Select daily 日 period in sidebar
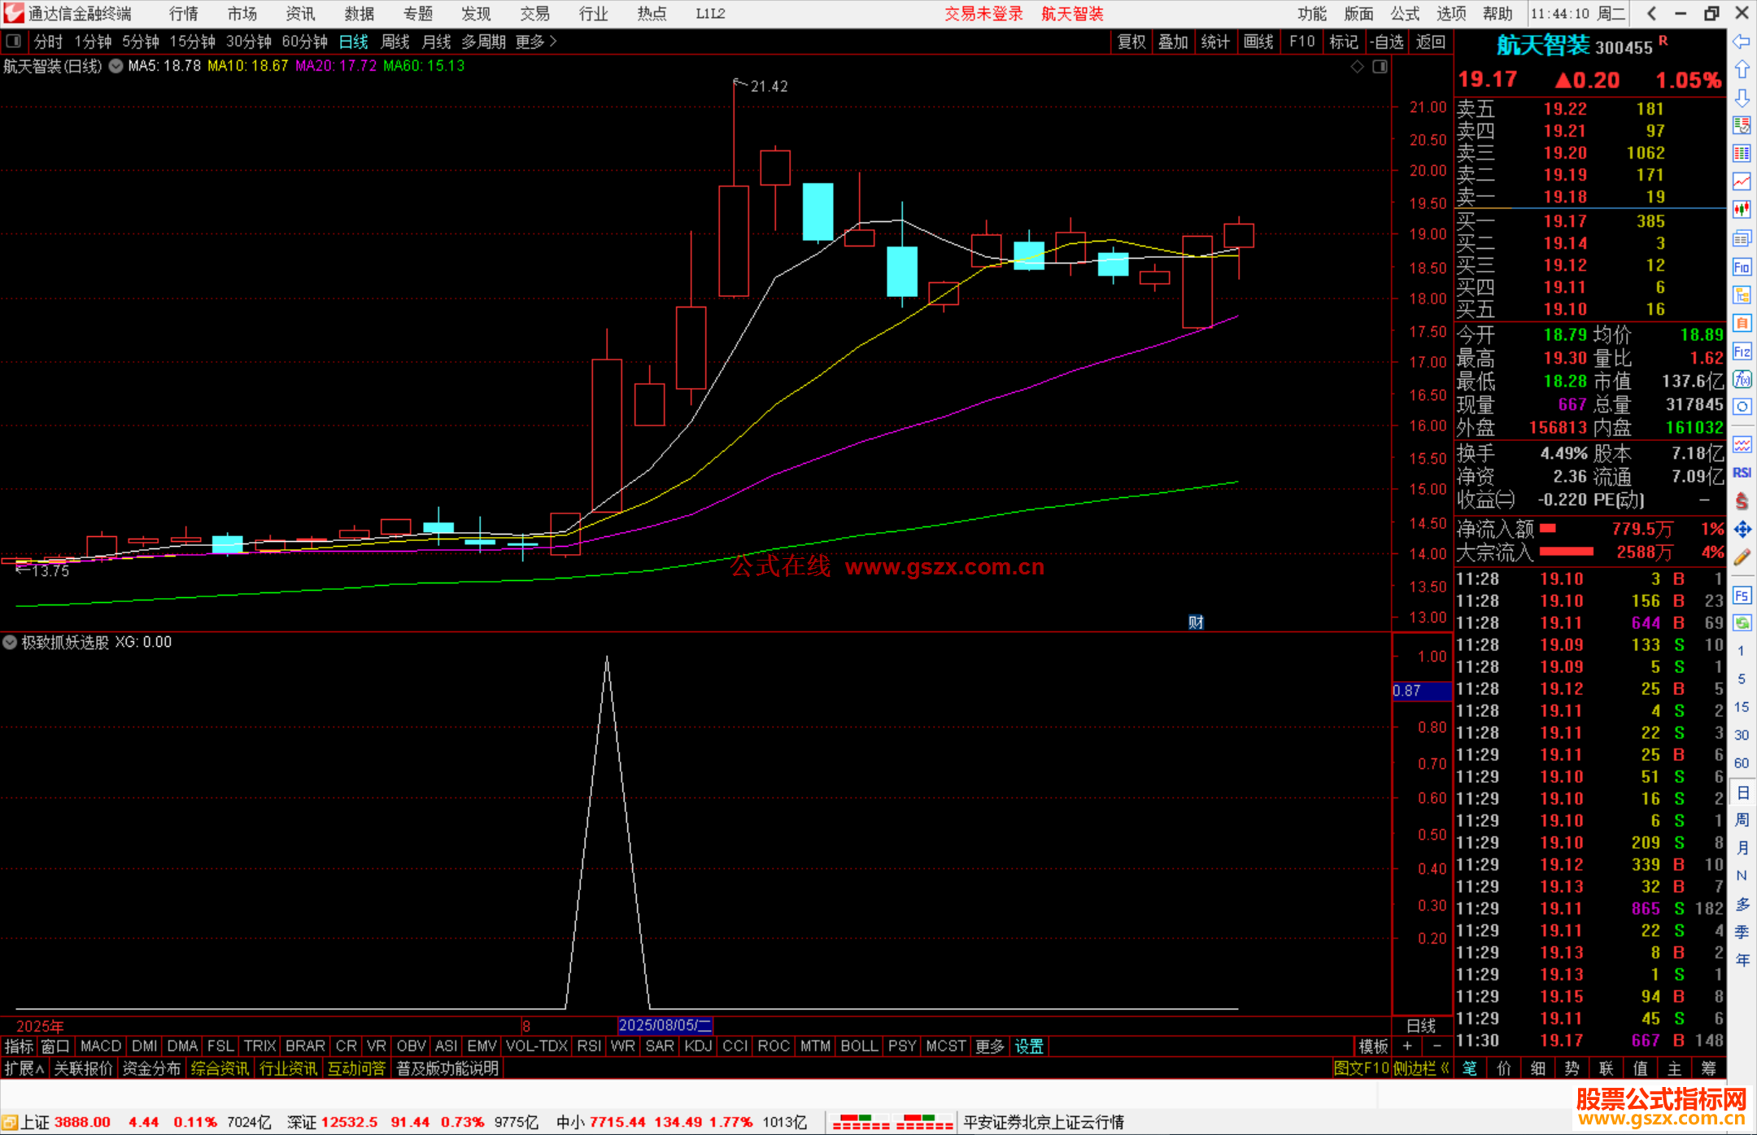 [x=1742, y=792]
